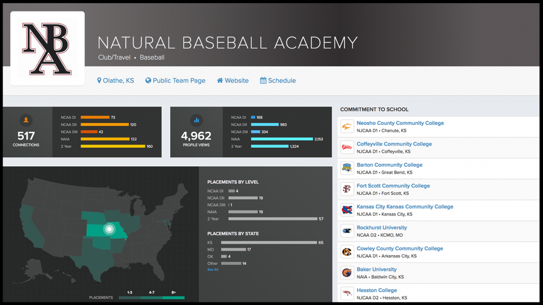
Task: Click the Fort Scott Community College logo icon
Action: (347, 189)
